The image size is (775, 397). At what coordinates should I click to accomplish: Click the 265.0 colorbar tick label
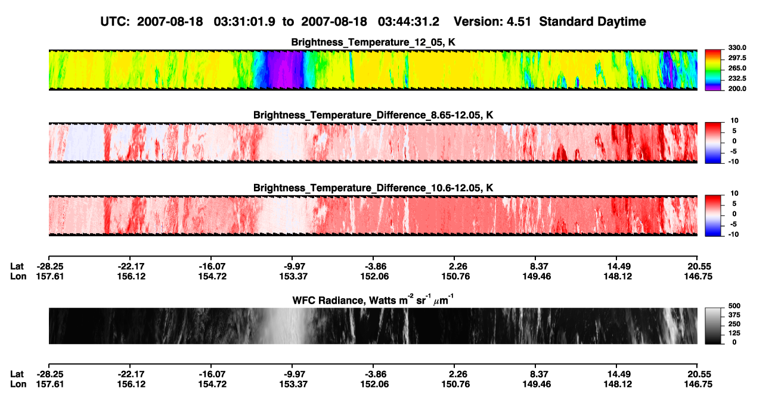pyautogui.click(x=738, y=68)
